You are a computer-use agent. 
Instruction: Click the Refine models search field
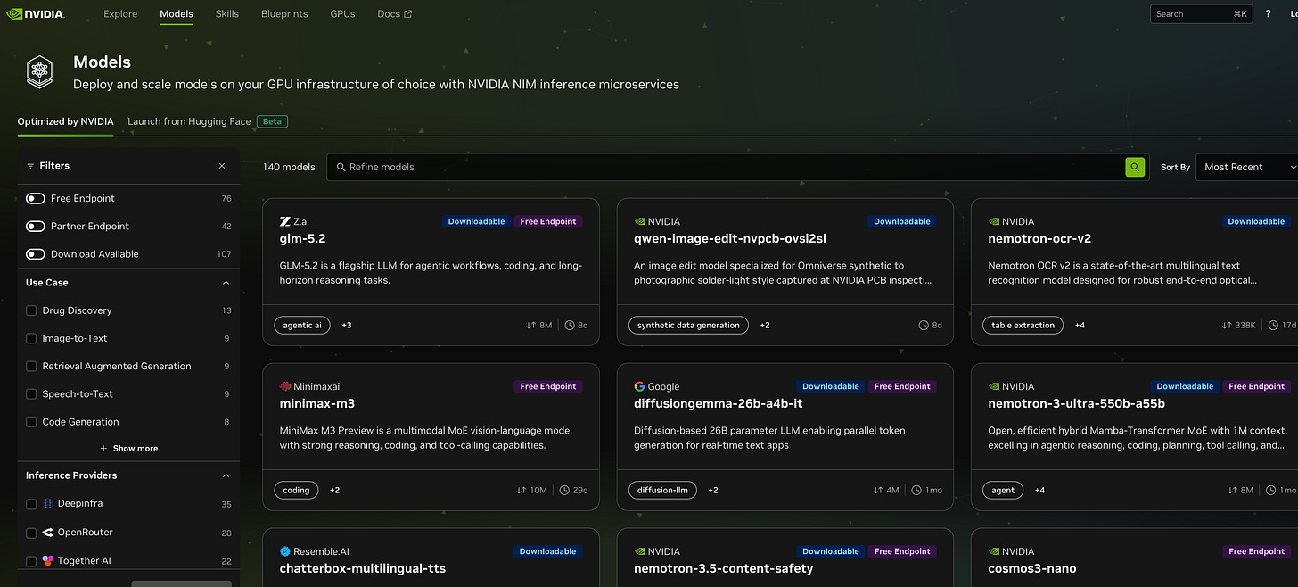(x=726, y=167)
